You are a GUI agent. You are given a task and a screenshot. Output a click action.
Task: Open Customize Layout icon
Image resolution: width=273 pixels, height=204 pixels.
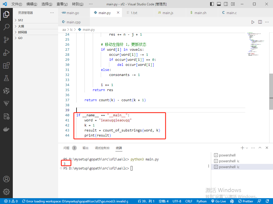click(x=233, y=4)
